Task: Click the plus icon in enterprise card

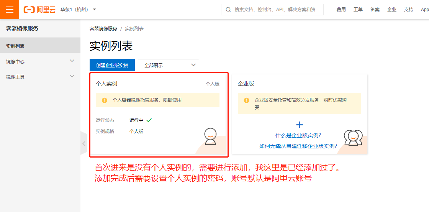Action: pyautogui.click(x=300, y=125)
